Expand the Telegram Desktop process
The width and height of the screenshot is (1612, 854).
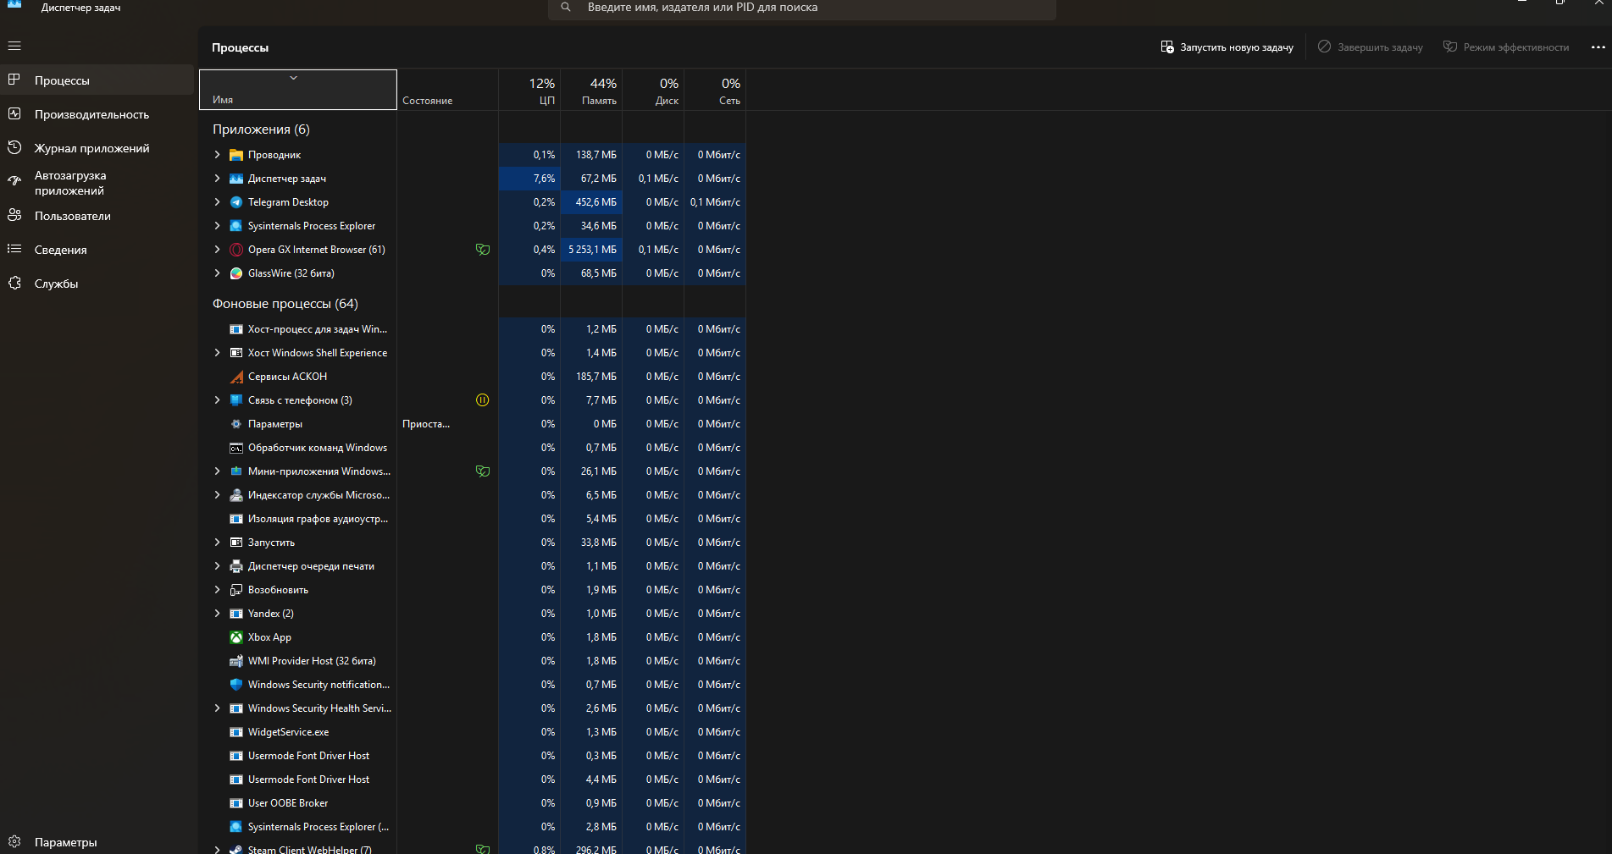(x=218, y=202)
